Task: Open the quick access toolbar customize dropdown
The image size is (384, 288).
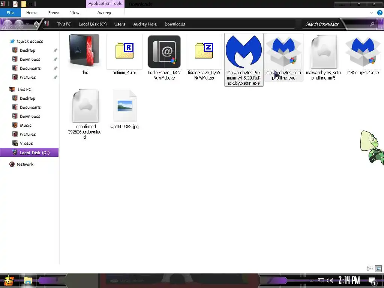Action: (31, 4)
